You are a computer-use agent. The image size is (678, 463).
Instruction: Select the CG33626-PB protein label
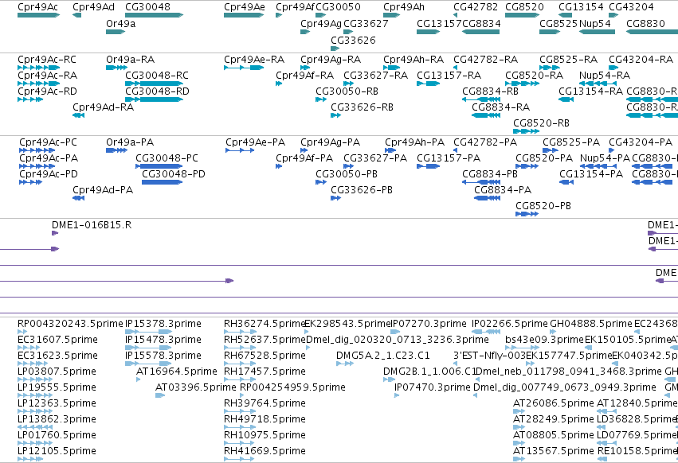pyautogui.click(x=362, y=190)
